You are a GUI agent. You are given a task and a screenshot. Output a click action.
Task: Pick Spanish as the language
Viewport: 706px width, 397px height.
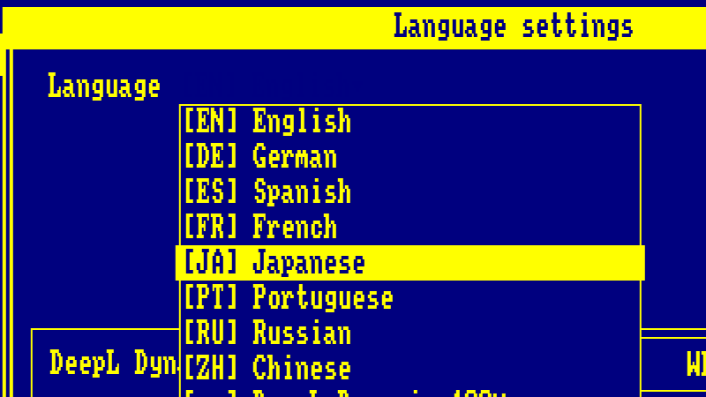302,191
